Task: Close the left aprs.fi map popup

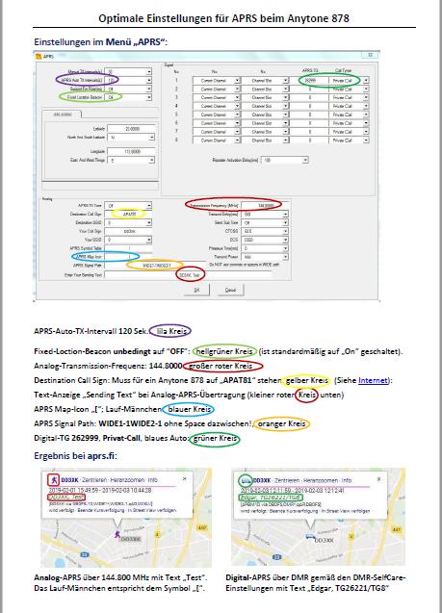Action: [185, 479]
